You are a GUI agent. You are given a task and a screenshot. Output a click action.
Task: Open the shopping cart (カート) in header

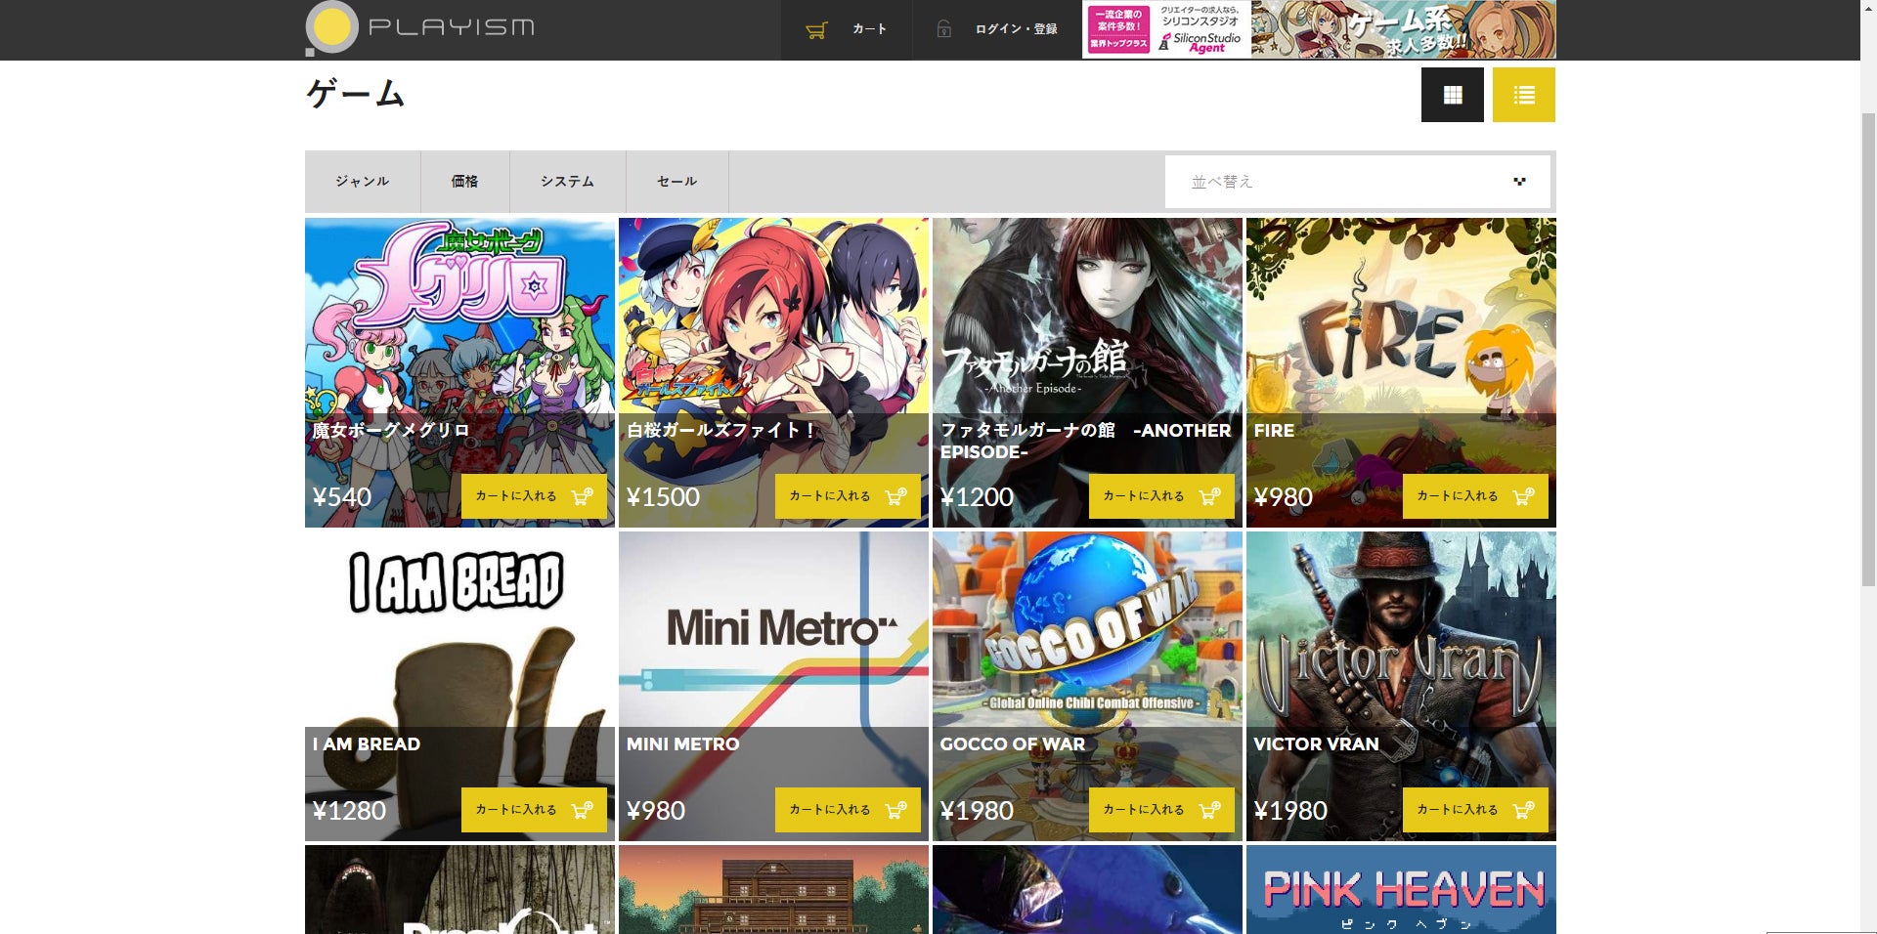846,29
